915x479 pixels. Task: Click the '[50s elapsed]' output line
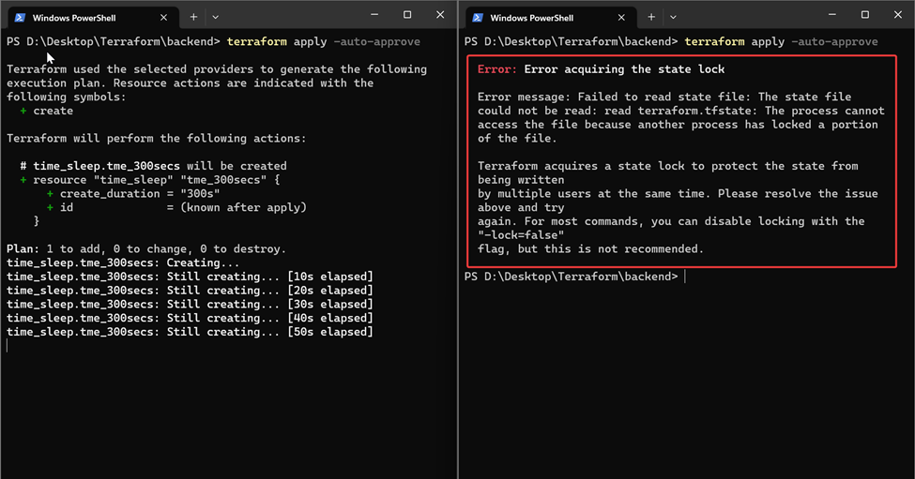[x=190, y=332]
